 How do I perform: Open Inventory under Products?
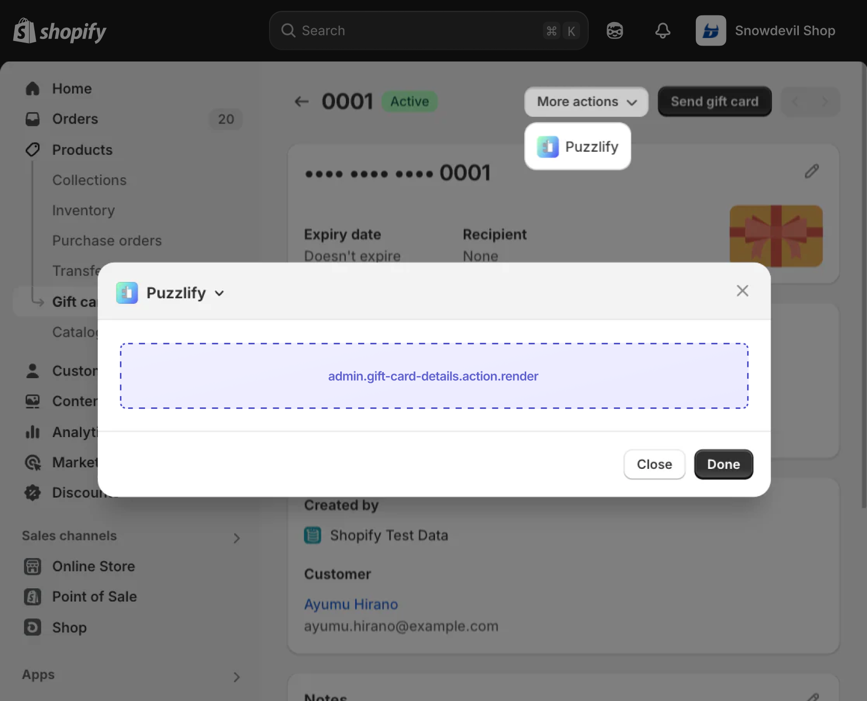[x=84, y=211]
